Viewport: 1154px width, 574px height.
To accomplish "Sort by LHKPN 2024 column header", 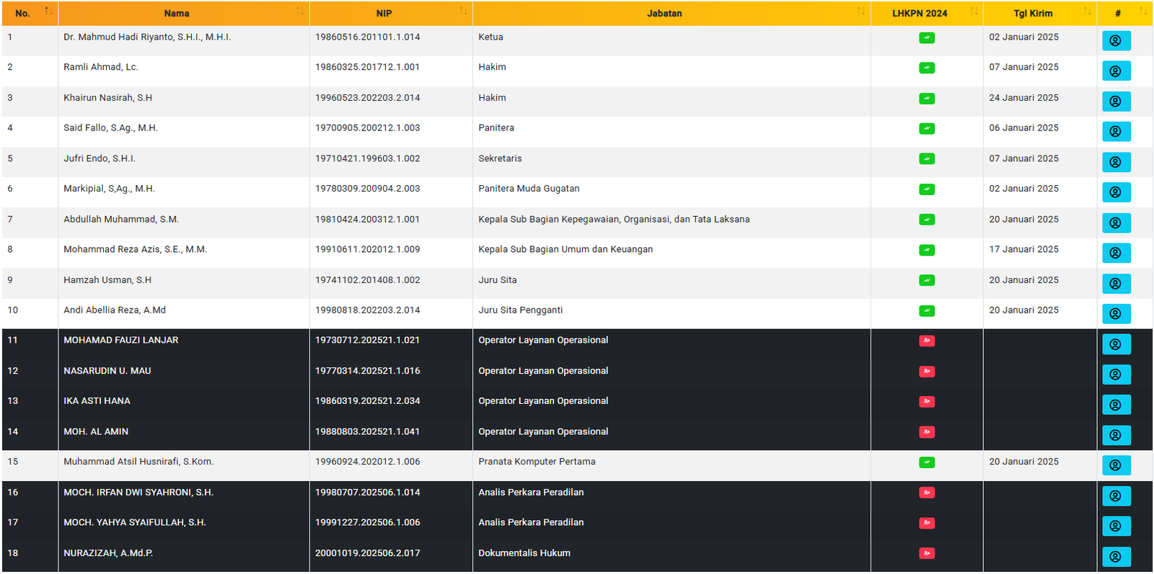I will [x=920, y=13].
